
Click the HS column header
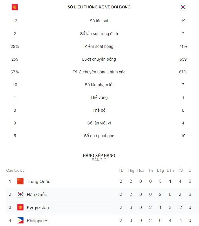180,170
